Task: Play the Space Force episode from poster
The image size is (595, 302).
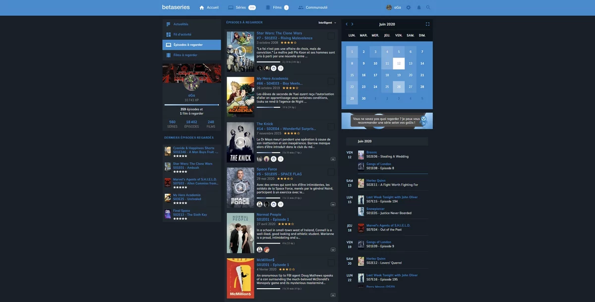Action: [x=240, y=188]
